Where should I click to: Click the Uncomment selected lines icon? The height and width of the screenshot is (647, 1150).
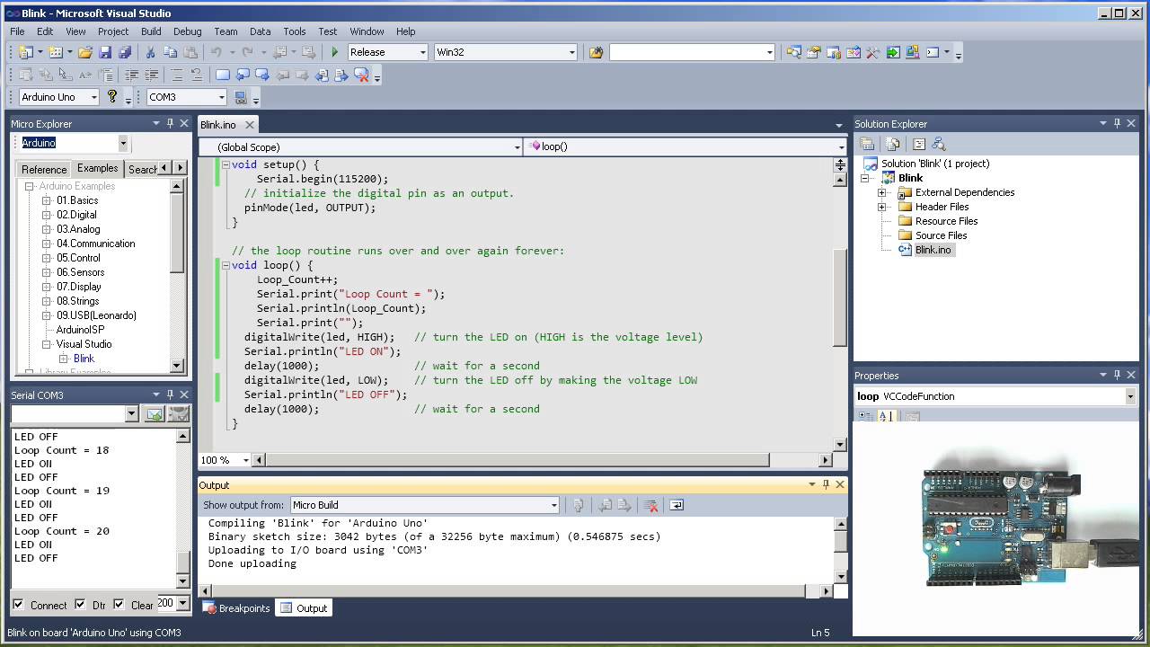[196, 75]
